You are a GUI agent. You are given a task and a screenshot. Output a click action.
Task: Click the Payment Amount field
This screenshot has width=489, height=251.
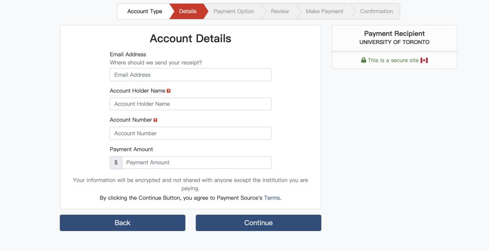click(x=197, y=163)
